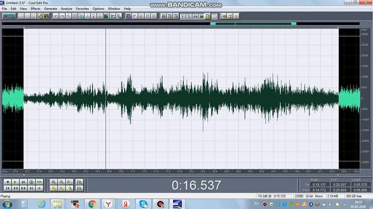Open the Options menu
Image resolution: width=373 pixels, height=209 pixels.
pos(98,9)
